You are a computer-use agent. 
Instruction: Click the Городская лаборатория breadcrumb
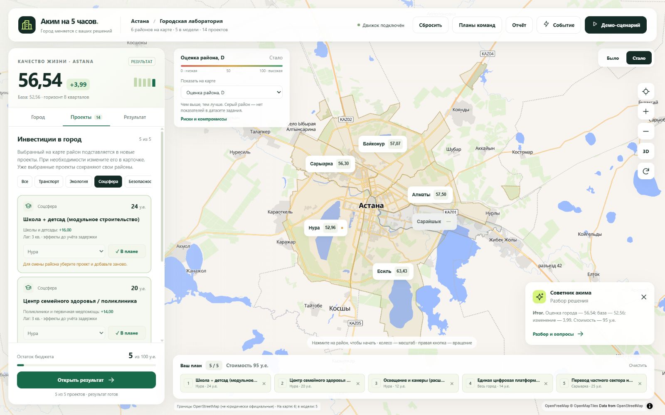point(191,21)
